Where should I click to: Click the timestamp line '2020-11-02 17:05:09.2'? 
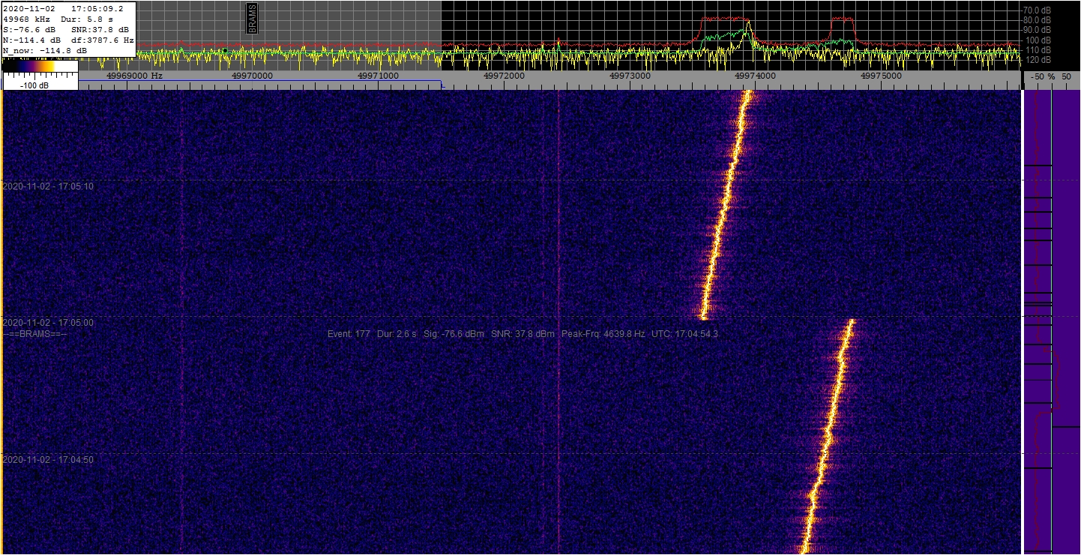pyautogui.click(x=64, y=8)
